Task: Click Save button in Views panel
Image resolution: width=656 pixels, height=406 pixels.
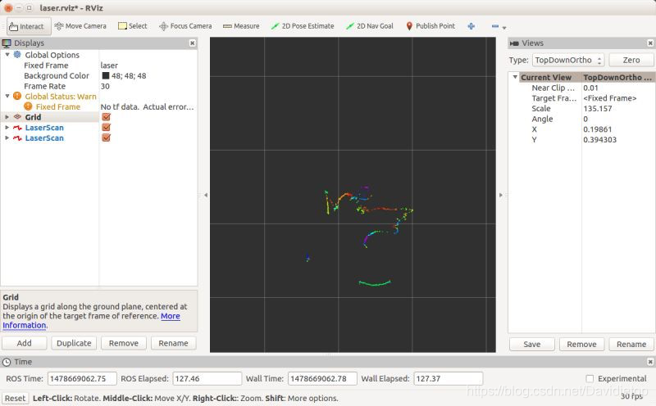Action: (x=531, y=344)
